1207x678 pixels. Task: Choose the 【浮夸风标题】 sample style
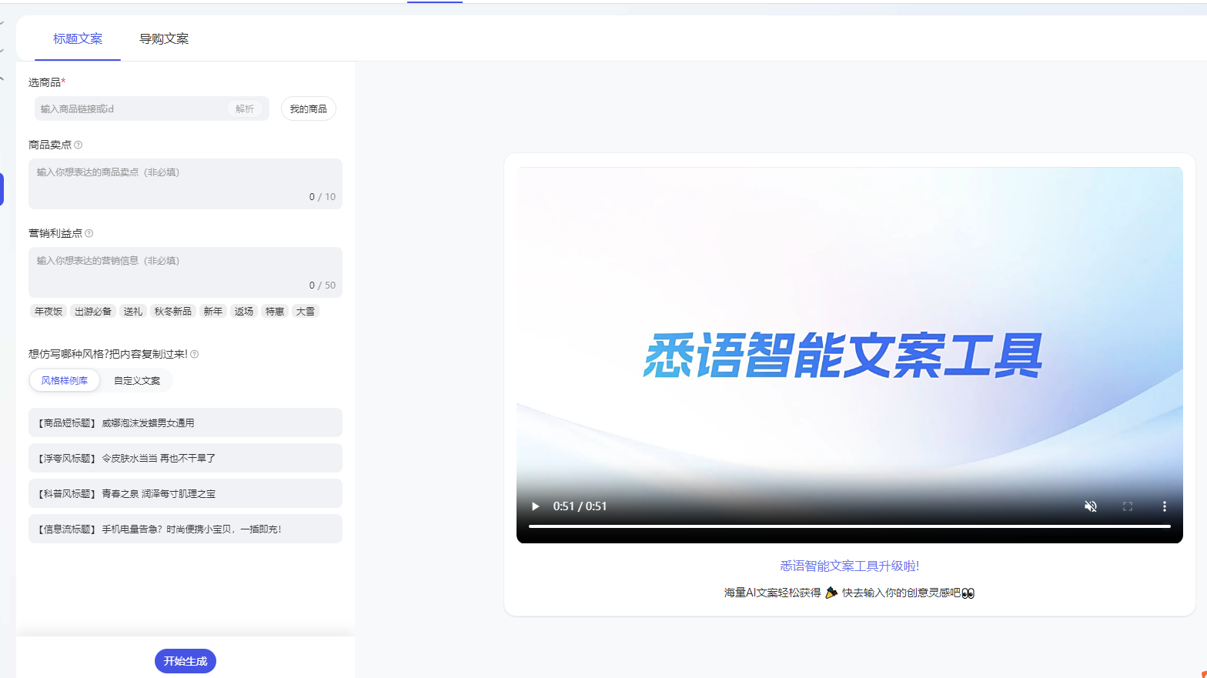pos(185,458)
